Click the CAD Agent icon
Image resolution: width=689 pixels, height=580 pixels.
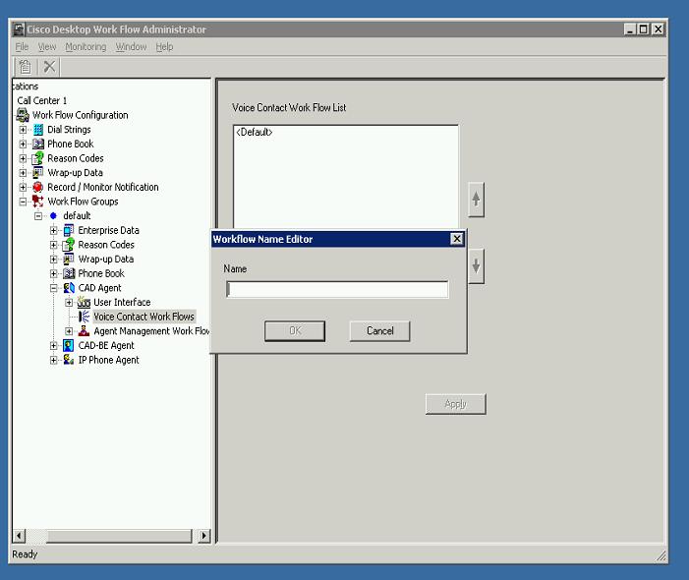click(69, 288)
